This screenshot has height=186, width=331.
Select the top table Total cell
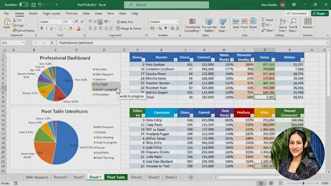[162, 97]
